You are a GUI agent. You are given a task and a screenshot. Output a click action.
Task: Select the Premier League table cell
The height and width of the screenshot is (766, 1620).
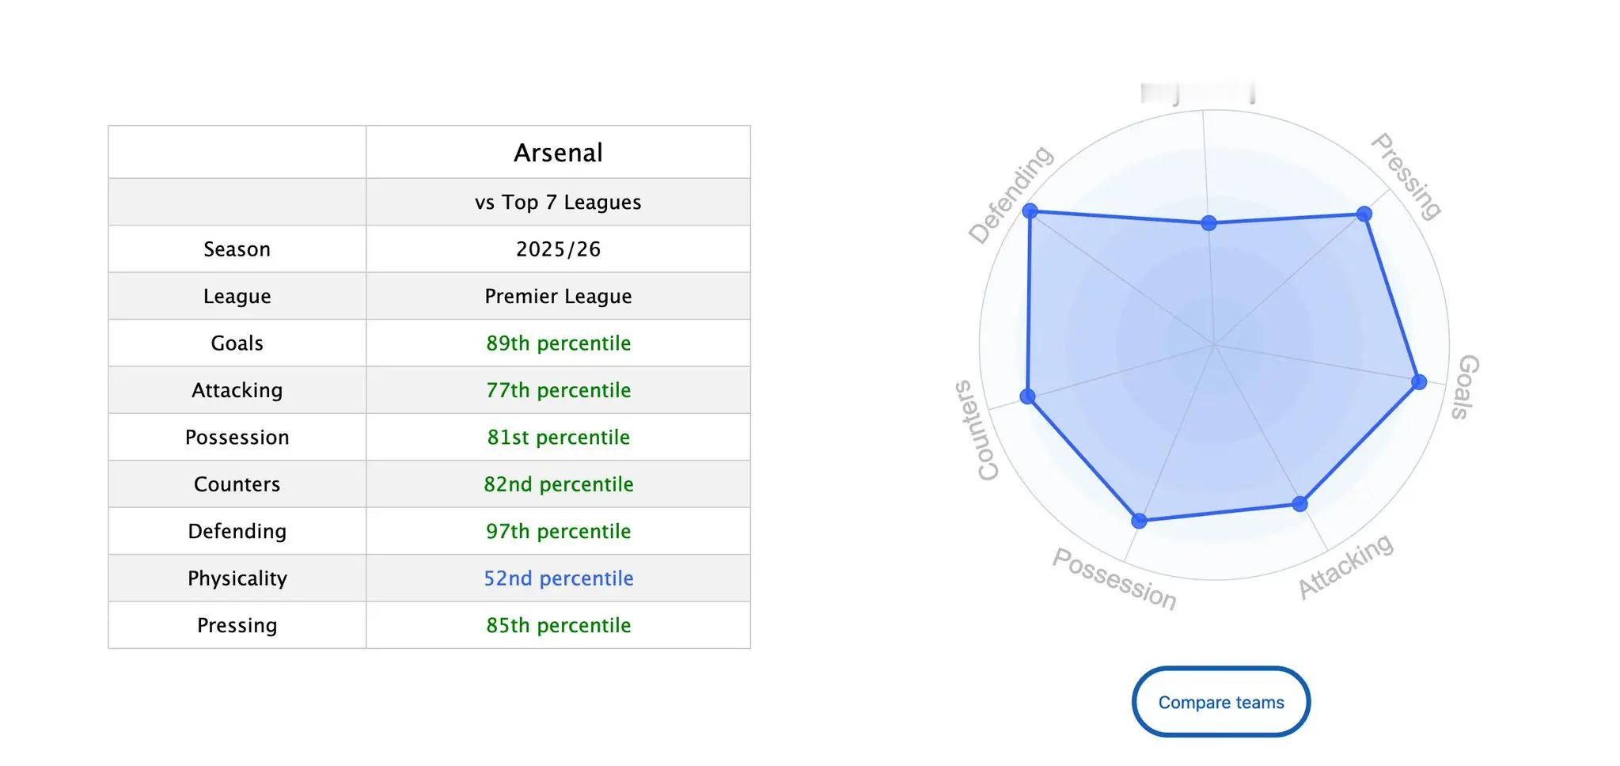click(558, 296)
